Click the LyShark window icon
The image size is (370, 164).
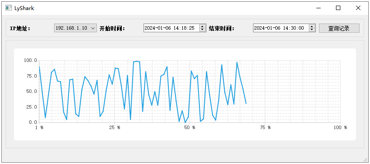(x=9, y=8)
